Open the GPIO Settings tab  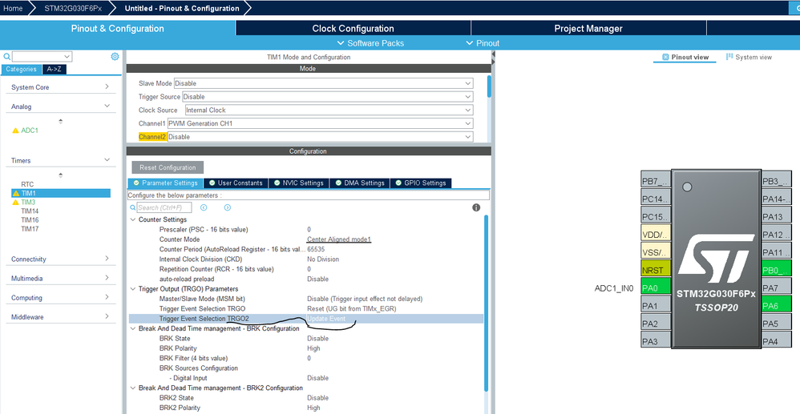(421, 183)
